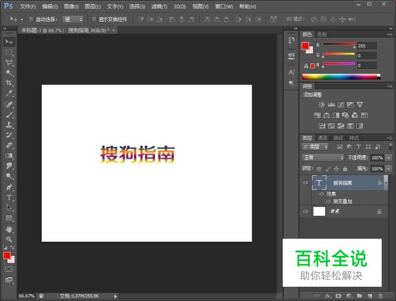Add a layer mask

338,296
